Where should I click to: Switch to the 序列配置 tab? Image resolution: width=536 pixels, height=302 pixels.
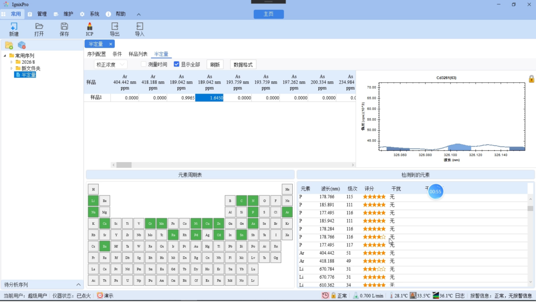point(96,54)
